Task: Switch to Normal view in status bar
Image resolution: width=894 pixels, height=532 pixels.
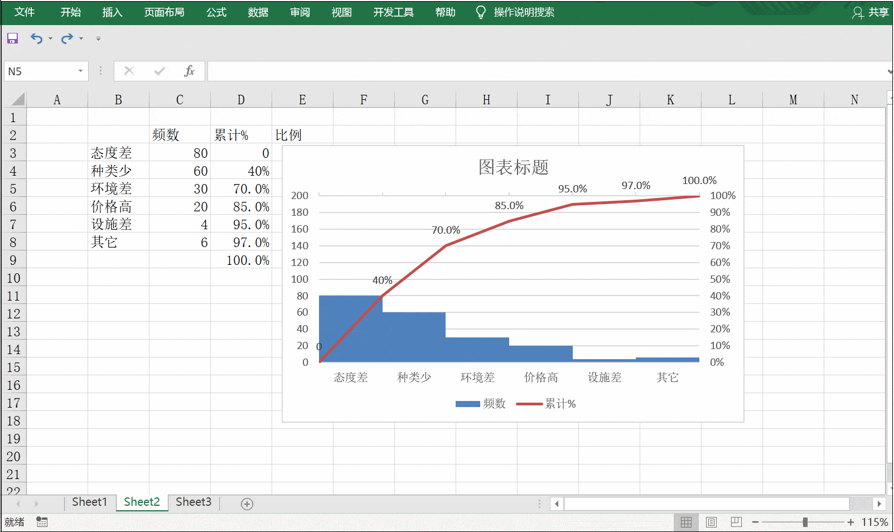Action: point(686,522)
